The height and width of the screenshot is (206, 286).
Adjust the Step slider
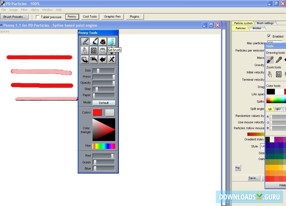[x=104, y=89]
